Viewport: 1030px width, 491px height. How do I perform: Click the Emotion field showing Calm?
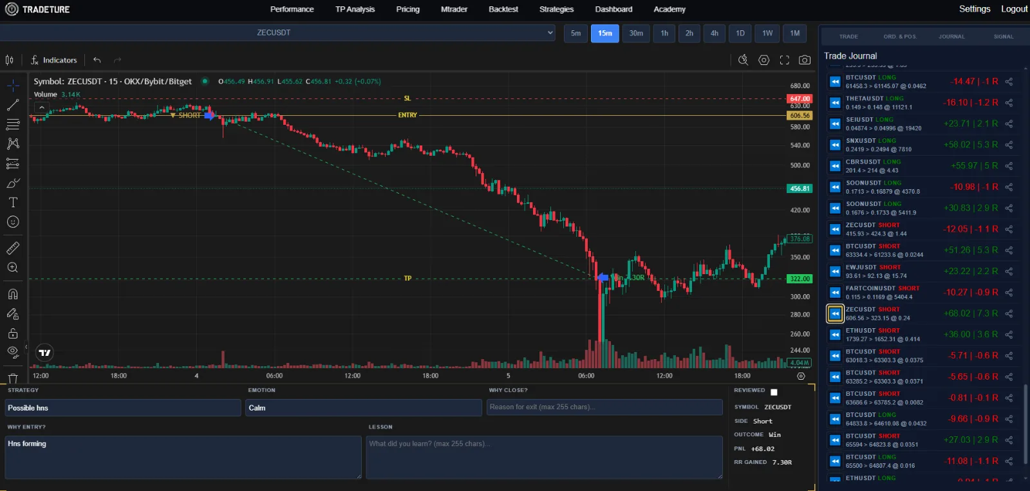click(364, 408)
